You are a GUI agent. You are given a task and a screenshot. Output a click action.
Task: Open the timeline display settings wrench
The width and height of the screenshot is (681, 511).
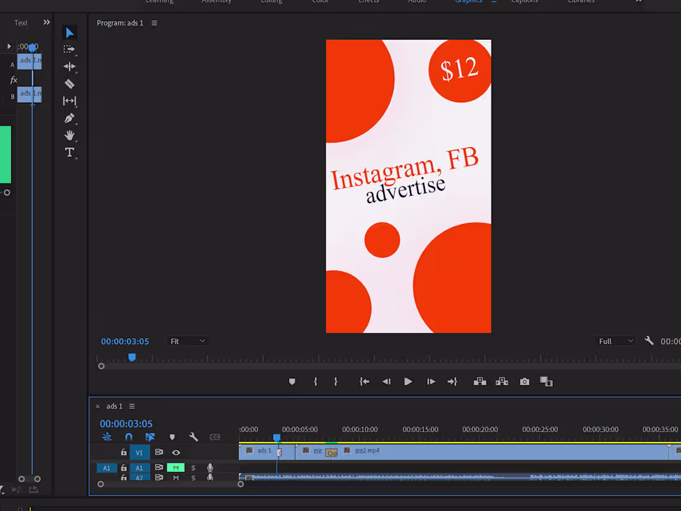[194, 437]
